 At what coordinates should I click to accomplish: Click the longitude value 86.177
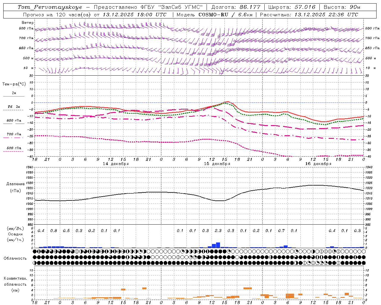coord(250,7)
